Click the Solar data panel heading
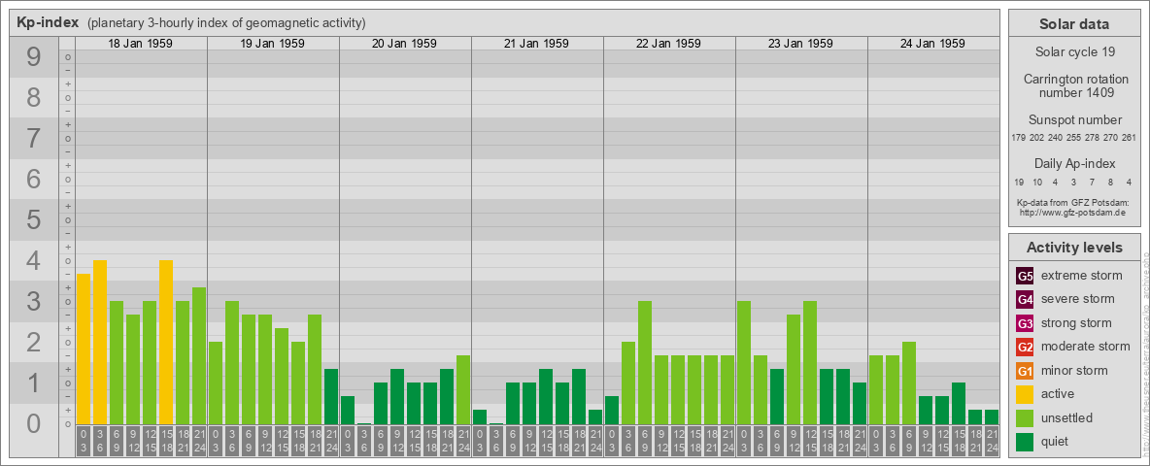 point(1074,24)
